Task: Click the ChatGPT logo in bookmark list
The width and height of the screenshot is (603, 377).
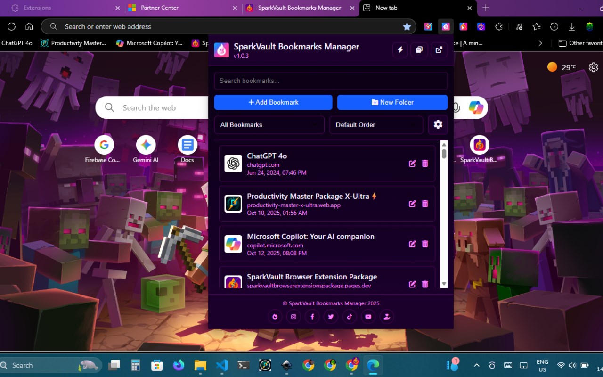Action: click(x=233, y=164)
